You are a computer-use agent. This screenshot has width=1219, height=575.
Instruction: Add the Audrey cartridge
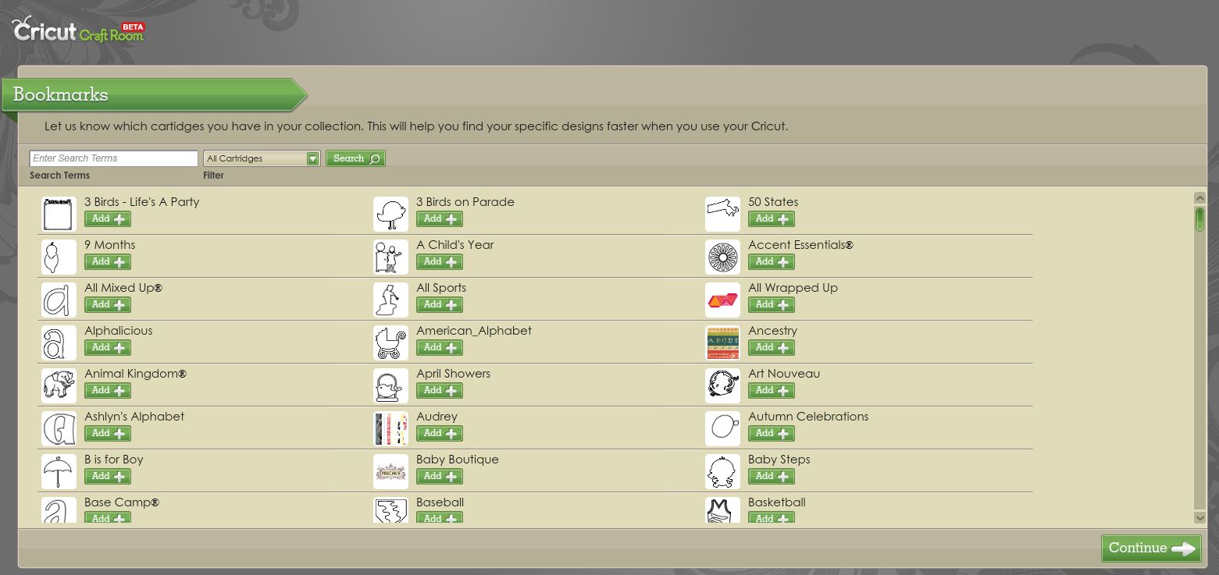point(440,434)
